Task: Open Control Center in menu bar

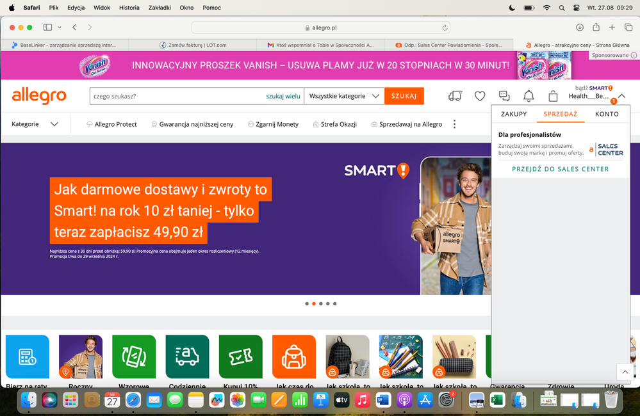Action: (577, 8)
